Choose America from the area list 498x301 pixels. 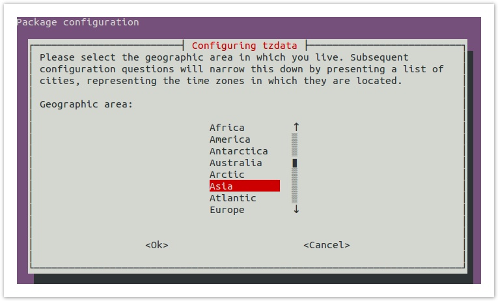pyautogui.click(x=230, y=139)
